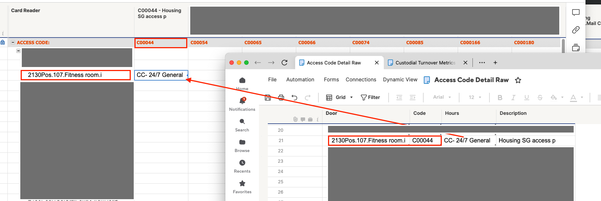601x201 pixels.
Task: Collapse the subgroup below ACCESS CODE
Action: point(18,51)
